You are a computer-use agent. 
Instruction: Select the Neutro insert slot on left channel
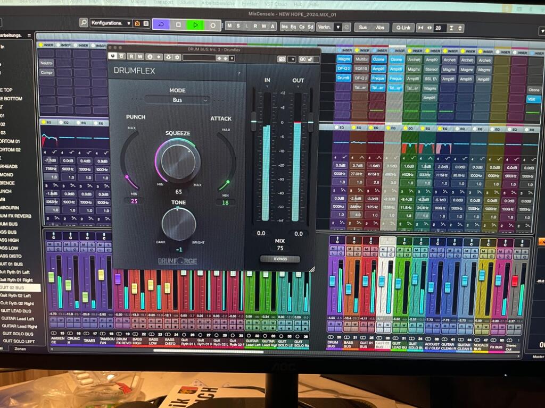click(47, 63)
